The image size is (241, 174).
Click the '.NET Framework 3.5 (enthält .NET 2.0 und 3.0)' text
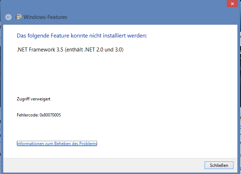tap(70, 50)
